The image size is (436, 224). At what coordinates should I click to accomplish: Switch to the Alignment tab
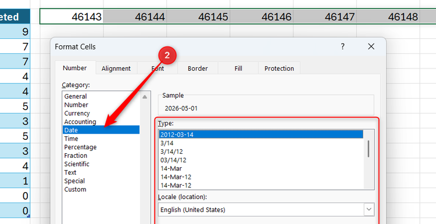[116, 68]
